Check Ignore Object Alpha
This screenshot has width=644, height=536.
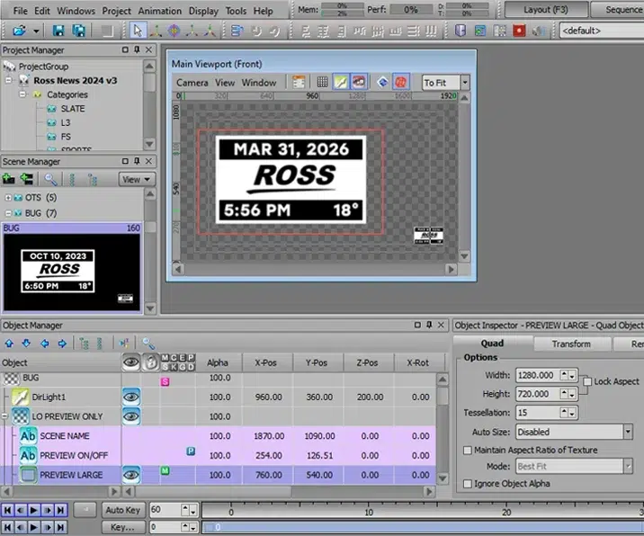coord(468,484)
